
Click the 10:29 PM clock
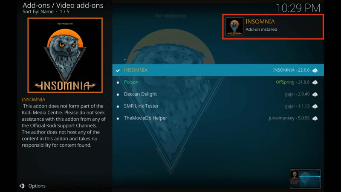click(x=298, y=8)
